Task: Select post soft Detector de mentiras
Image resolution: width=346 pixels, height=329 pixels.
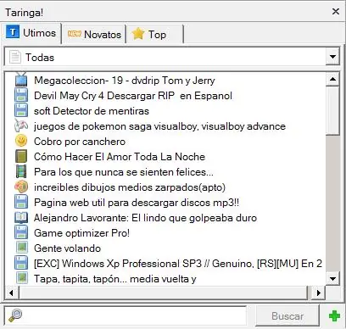Action: 92,111
